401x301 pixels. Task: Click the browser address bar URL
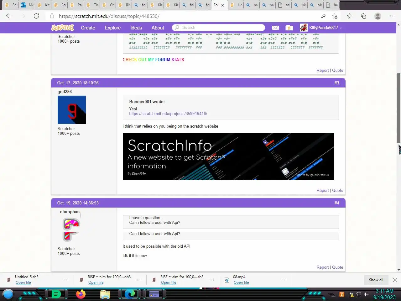click(109, 16)
